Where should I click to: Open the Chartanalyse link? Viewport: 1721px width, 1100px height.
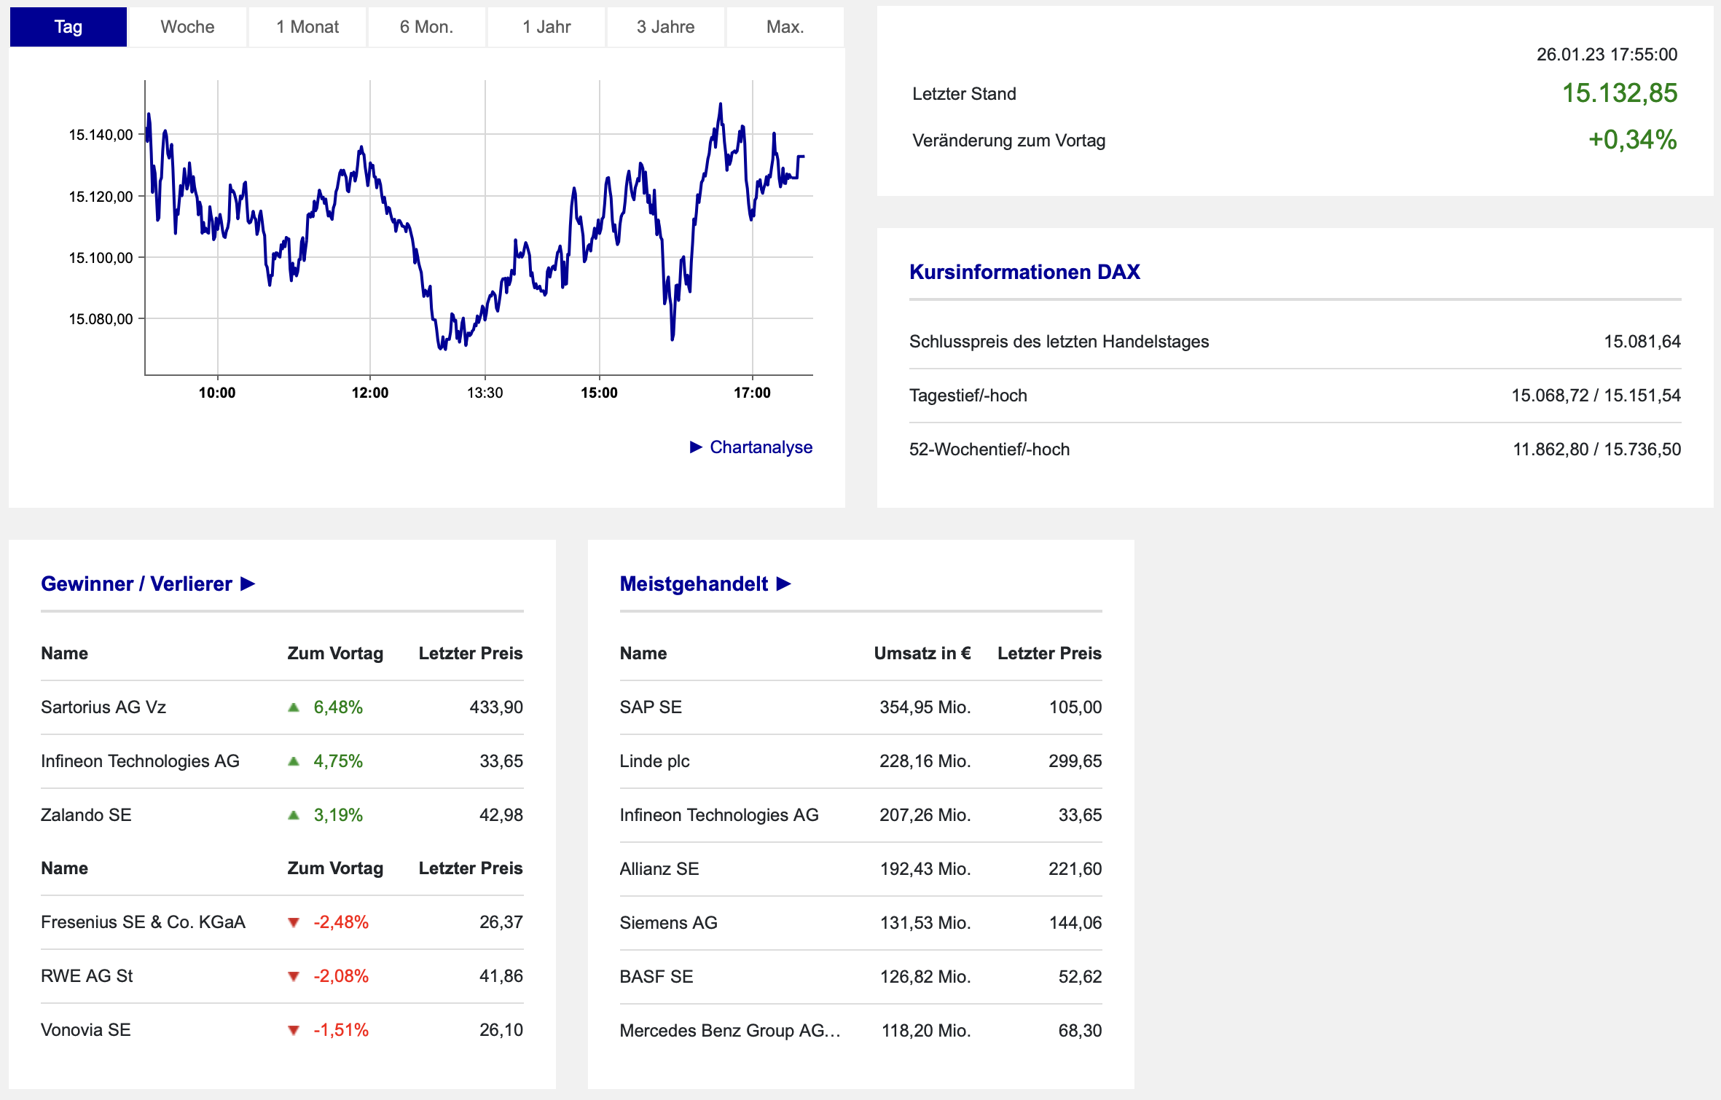pyautogui.click(x=761, y=447)
